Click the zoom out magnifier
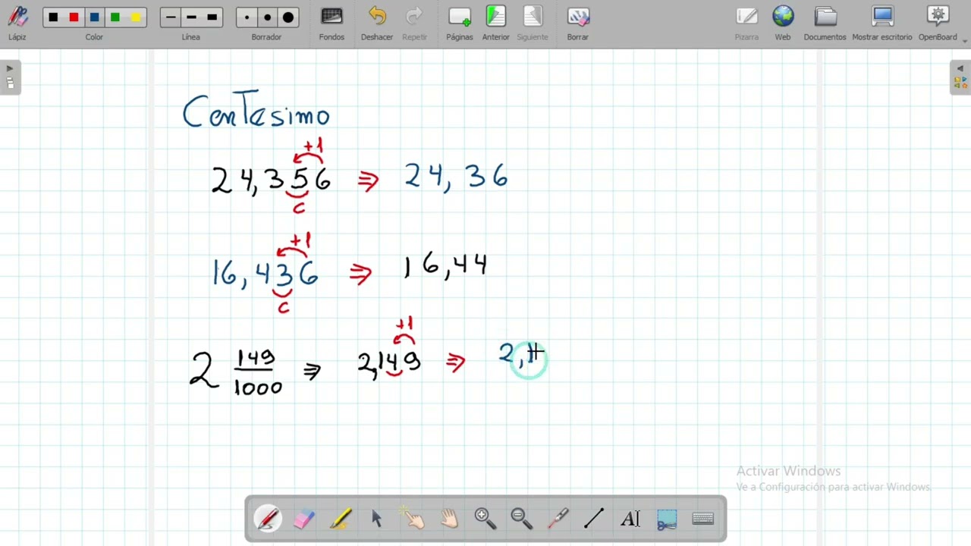This screenshot has height=546, width=971. click(x=521, y=519)
